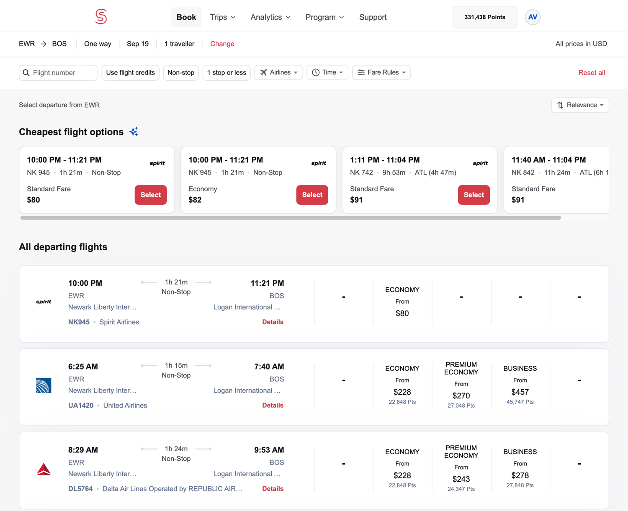
Task: Toggle the Non-stop filter chip
Action: 181,72
